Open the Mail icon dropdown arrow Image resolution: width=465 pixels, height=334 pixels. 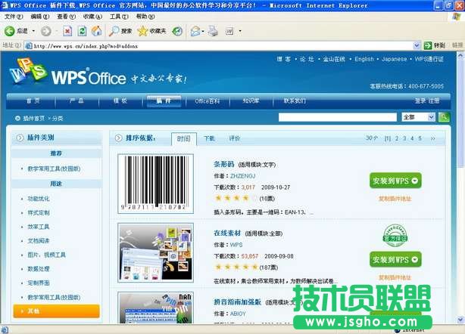(203, 31)
